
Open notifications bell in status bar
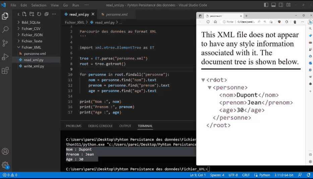click(308, 175)
